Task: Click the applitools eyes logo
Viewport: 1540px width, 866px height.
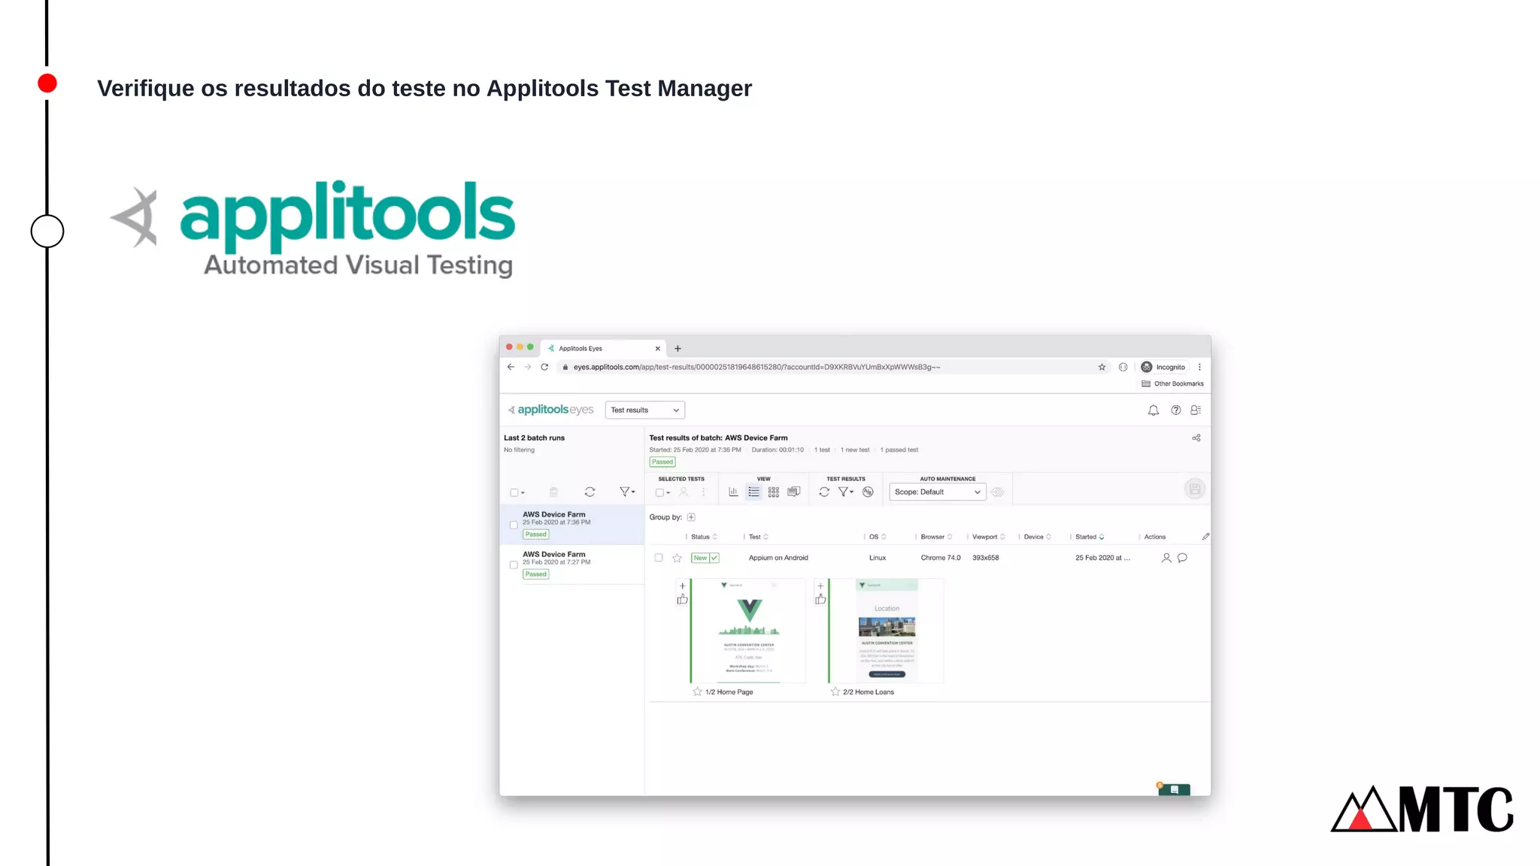Action: [x=550, y=410]
